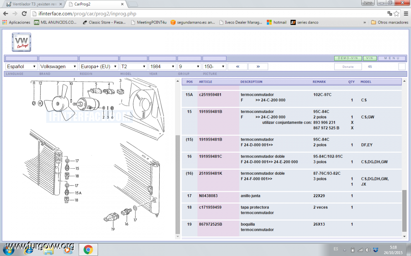
Task: Click 893 906 231 reference number
Action: click(x=324, y=123)
